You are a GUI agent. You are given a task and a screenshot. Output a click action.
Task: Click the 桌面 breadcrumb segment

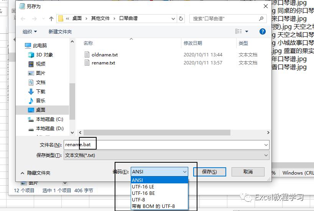tap(77, 18)
